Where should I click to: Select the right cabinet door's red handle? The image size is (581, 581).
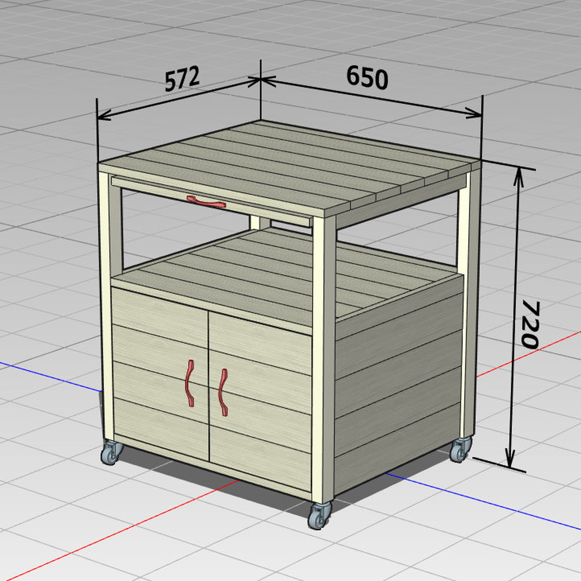pyautogui.click(x=223, y=392)
